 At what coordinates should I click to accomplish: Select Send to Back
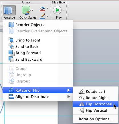pyautogui.click(x=38, y=46)
